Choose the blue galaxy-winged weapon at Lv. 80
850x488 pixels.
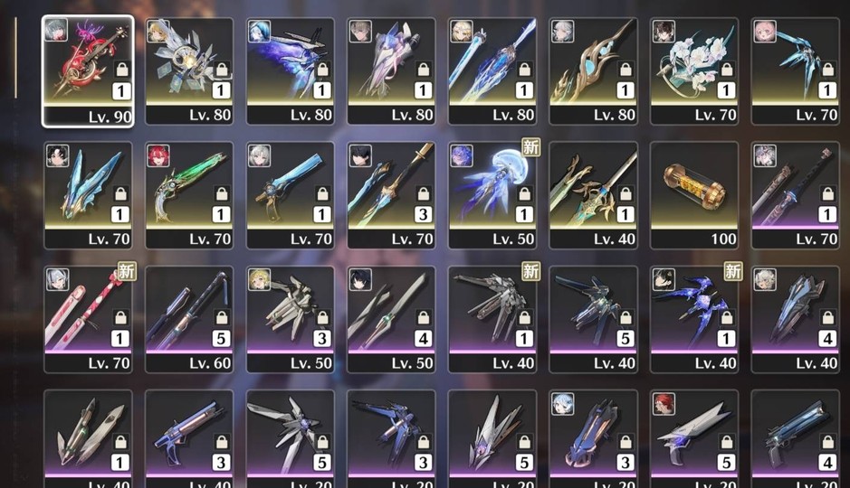tap(290, 71)
